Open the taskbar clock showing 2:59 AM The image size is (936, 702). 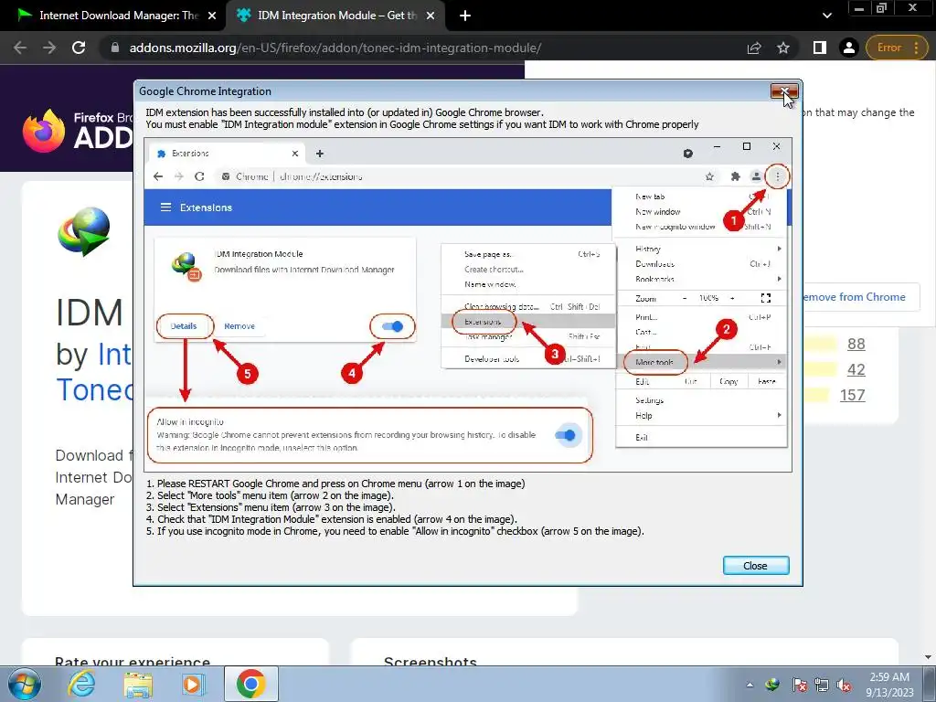[889, 684]
